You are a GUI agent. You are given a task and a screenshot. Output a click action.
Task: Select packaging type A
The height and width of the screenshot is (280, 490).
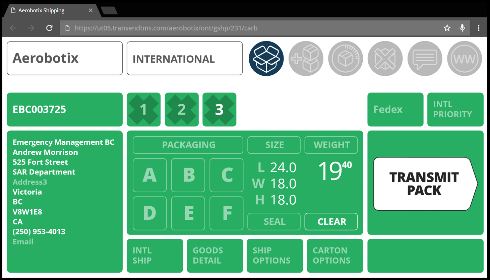pyautogui.click(x=150, y=175)
